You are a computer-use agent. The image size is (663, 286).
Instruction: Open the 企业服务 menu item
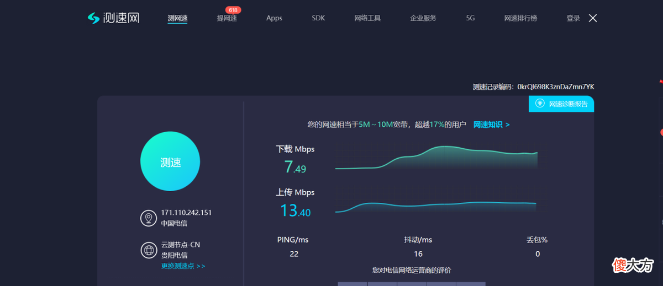(x=423, y=18)
